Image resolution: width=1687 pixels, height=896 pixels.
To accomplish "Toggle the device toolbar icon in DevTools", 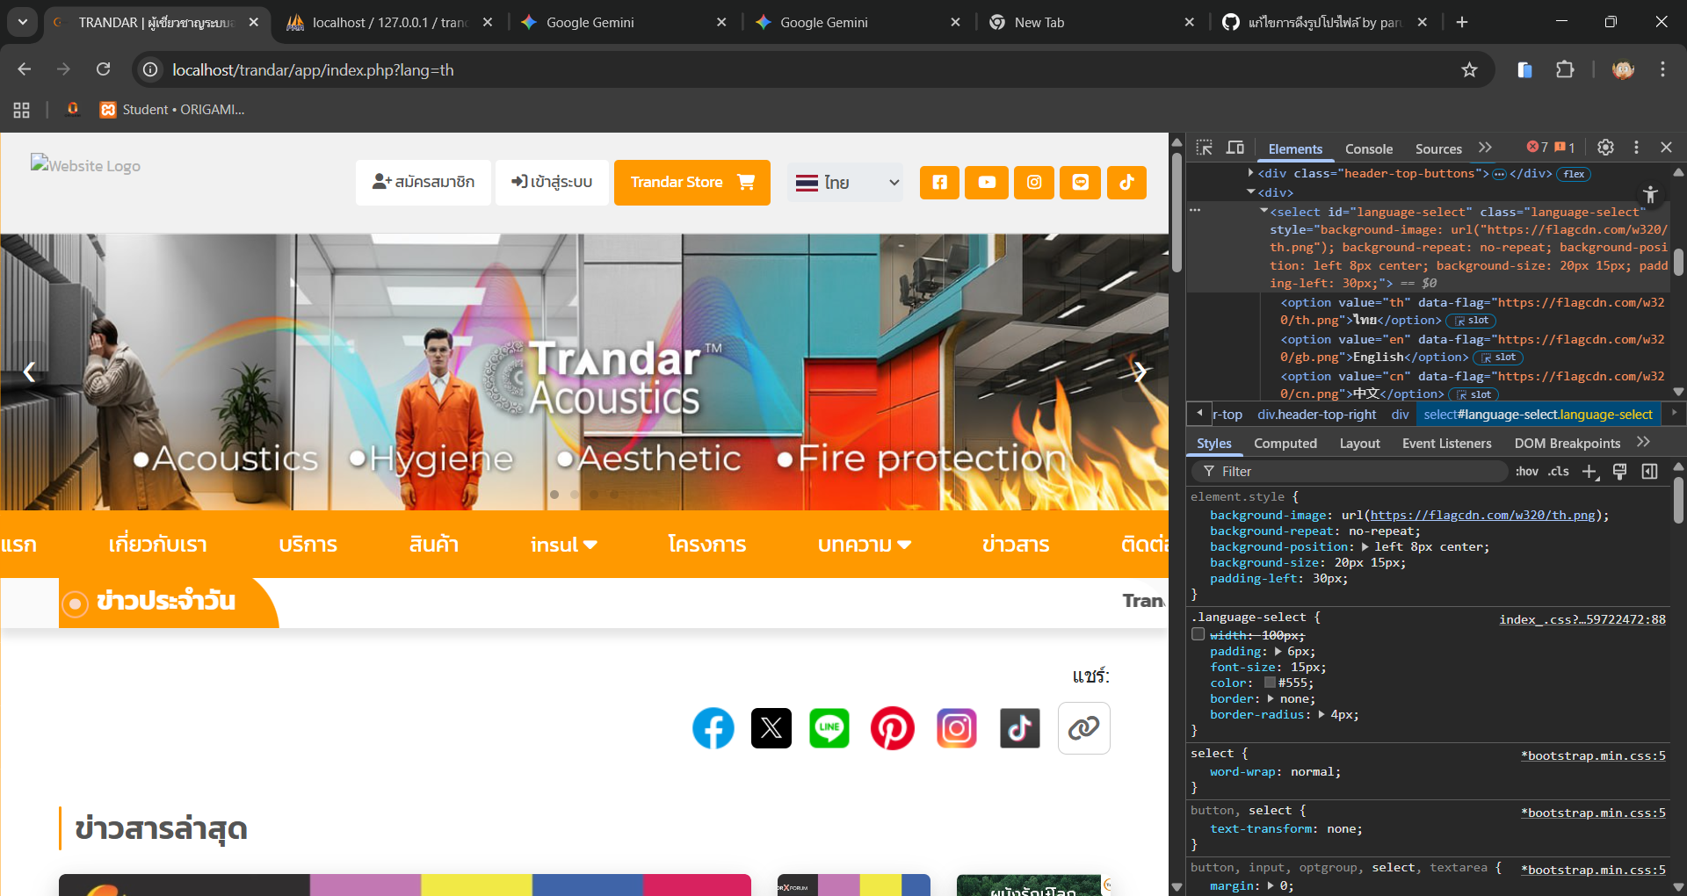I will (1235, 148).
